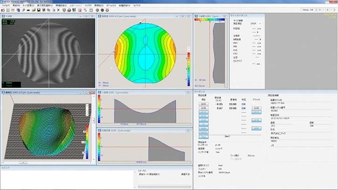338x190 pixels.
Task: Click the SORI button under BOW
Action: tap(203, 108)
